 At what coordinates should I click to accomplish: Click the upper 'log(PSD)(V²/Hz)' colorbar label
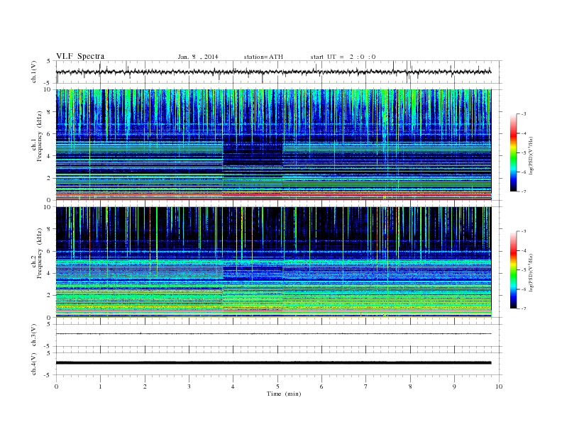coord(531,156)
